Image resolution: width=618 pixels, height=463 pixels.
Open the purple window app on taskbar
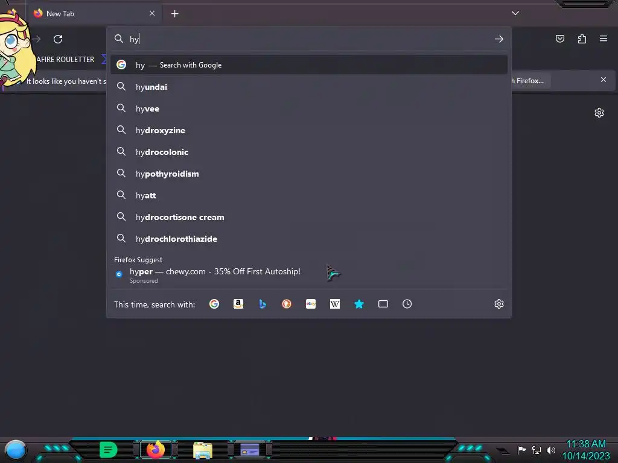pyautogui.click(x=250, y=450)
